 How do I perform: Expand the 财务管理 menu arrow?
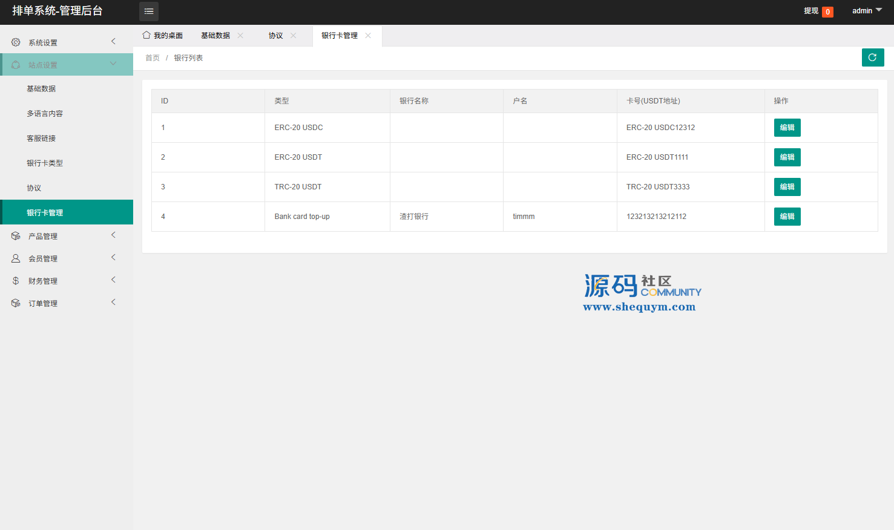[113, 280]
